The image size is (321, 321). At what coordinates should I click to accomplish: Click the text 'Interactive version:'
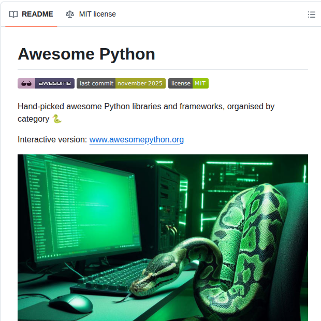52,140
